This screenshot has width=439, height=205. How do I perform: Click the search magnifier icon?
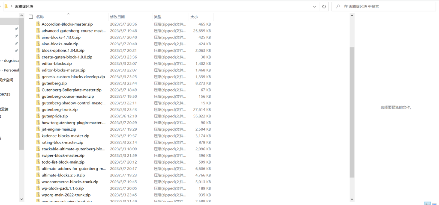tap(338, 6)
